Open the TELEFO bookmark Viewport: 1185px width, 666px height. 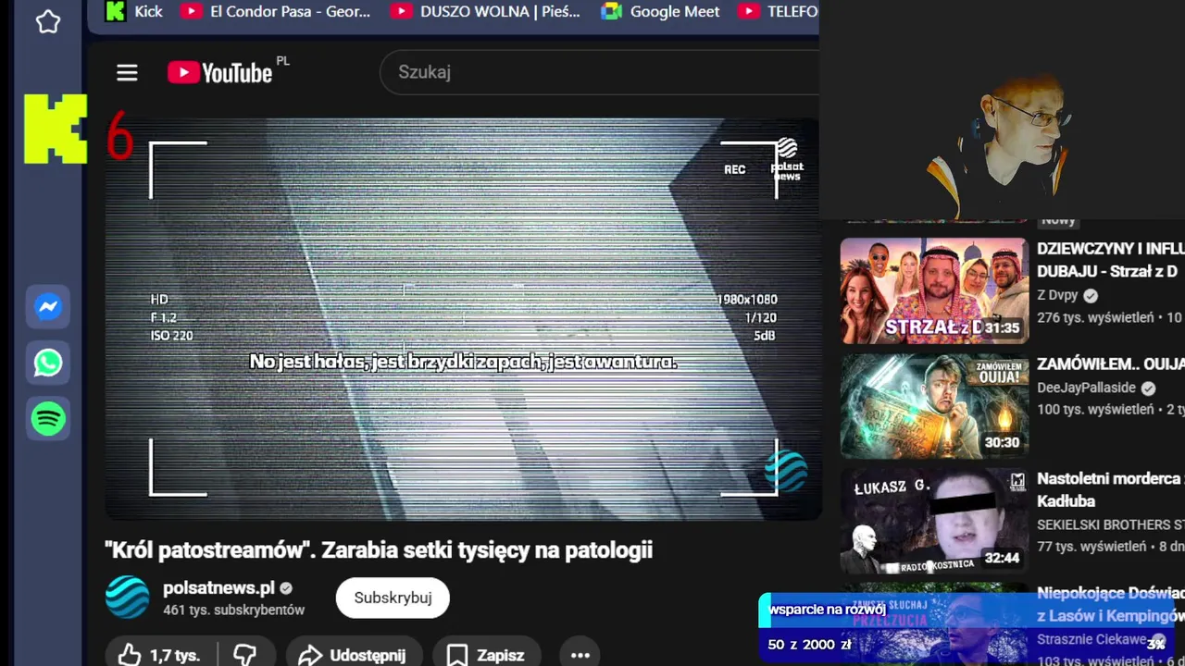(778, 11)
